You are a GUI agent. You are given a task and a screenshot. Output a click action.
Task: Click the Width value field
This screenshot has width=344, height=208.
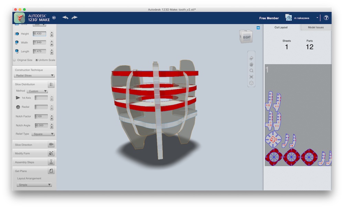(x=40, y=42)
